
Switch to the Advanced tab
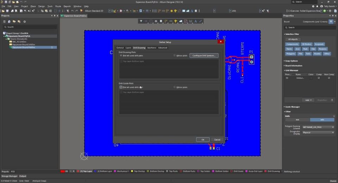[163, 48]
